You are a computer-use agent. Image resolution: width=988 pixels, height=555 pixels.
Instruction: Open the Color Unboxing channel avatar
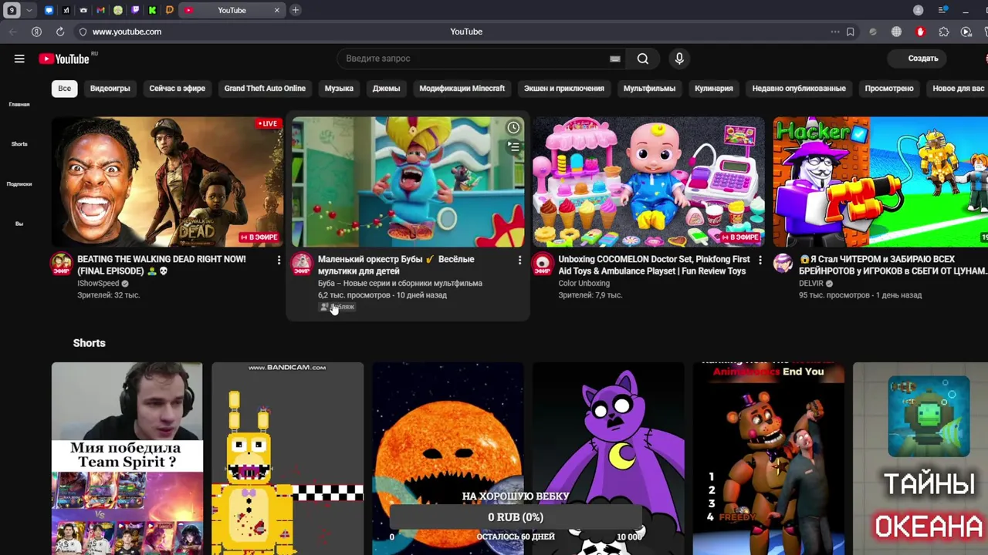coord(543,264)
